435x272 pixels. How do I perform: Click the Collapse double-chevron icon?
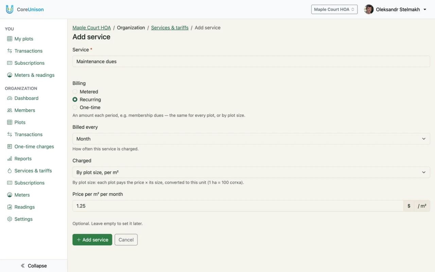click(23, 266)
